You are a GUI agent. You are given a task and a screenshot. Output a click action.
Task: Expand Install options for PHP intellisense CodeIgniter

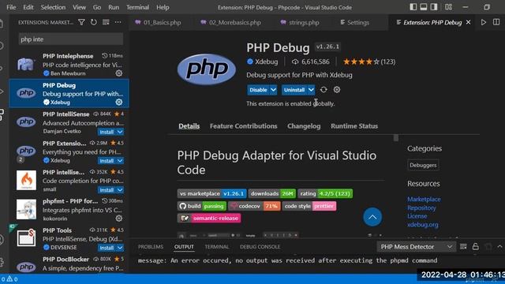click(120, 190)
